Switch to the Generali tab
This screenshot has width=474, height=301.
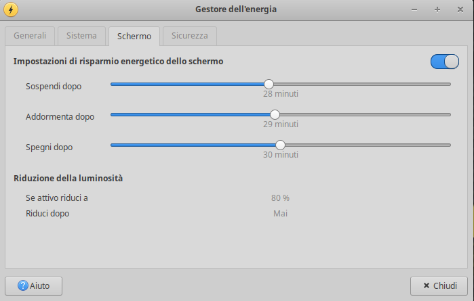[30, 36]
